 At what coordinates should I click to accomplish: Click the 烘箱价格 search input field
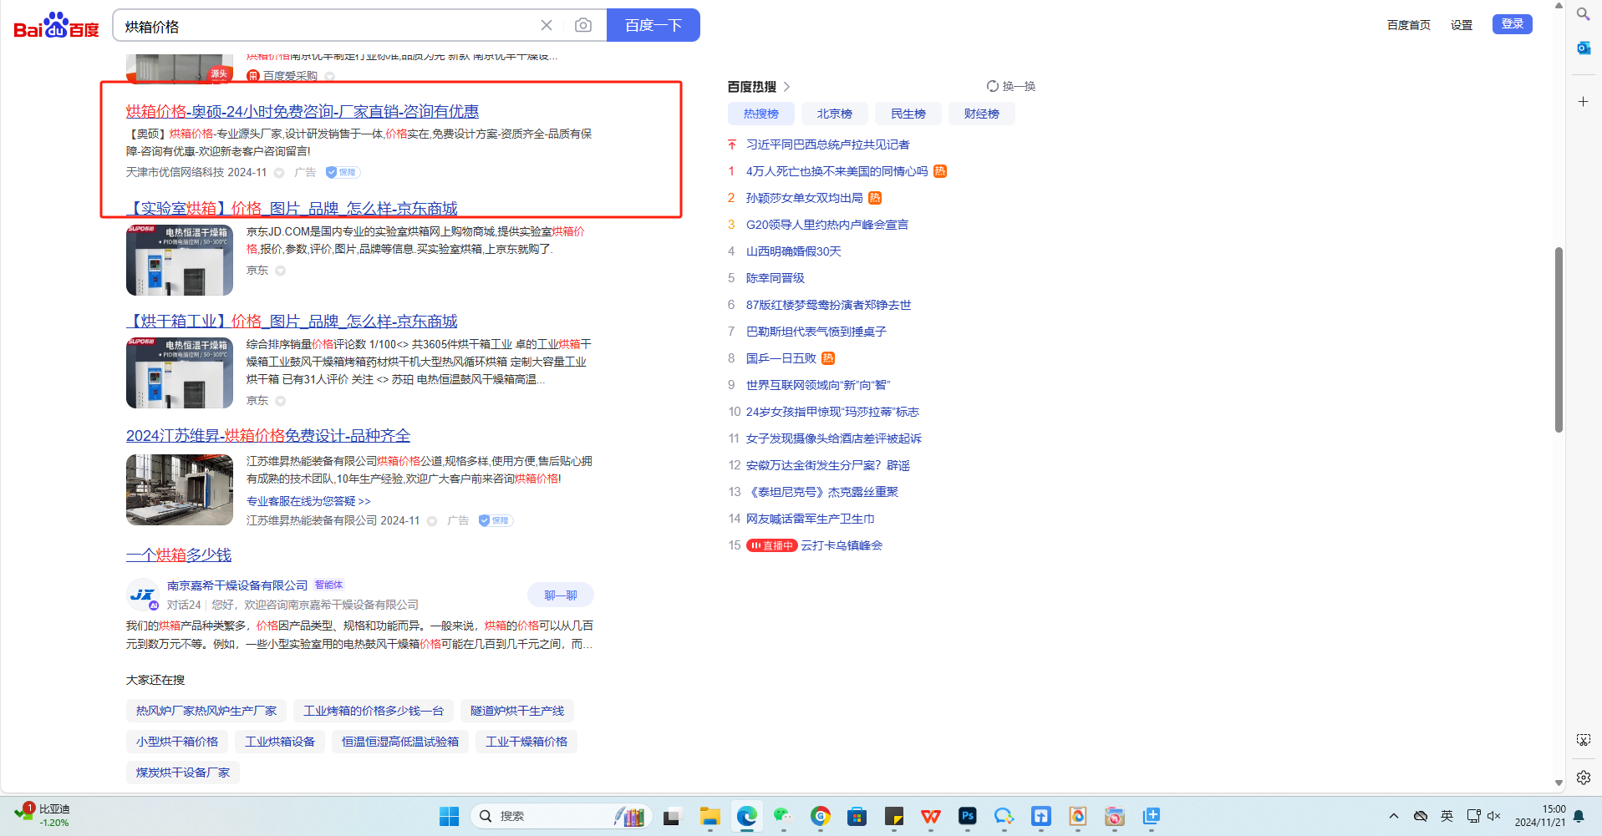326,26
